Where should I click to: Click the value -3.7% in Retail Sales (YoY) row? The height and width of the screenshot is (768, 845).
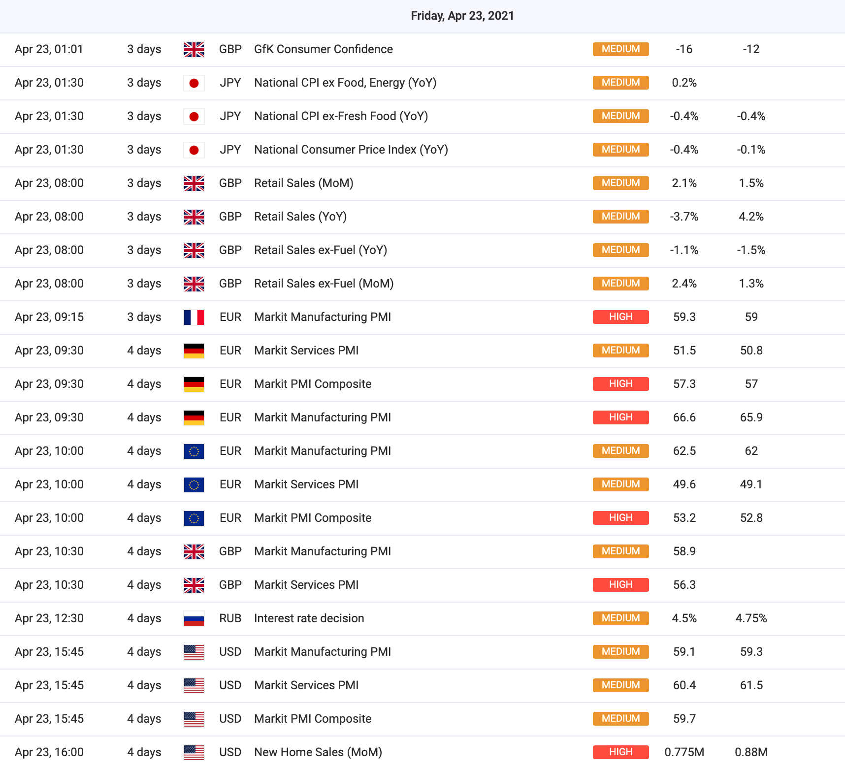point(684,217)
